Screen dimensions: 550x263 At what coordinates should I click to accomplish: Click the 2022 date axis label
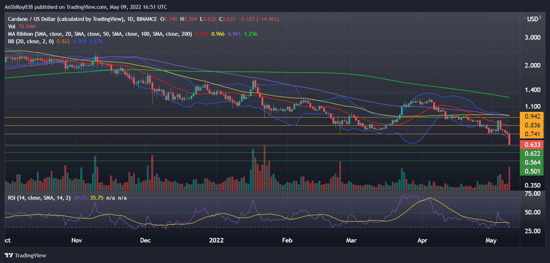(216, 240)
